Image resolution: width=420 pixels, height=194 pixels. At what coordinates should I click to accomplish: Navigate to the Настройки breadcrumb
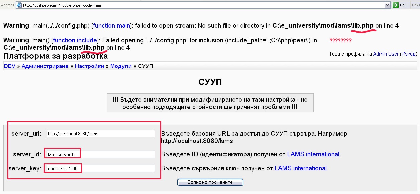[x=89, y=66]
